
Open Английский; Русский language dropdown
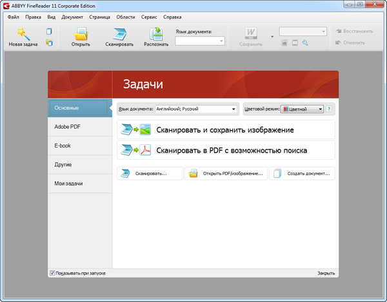(x=196, y=109)
